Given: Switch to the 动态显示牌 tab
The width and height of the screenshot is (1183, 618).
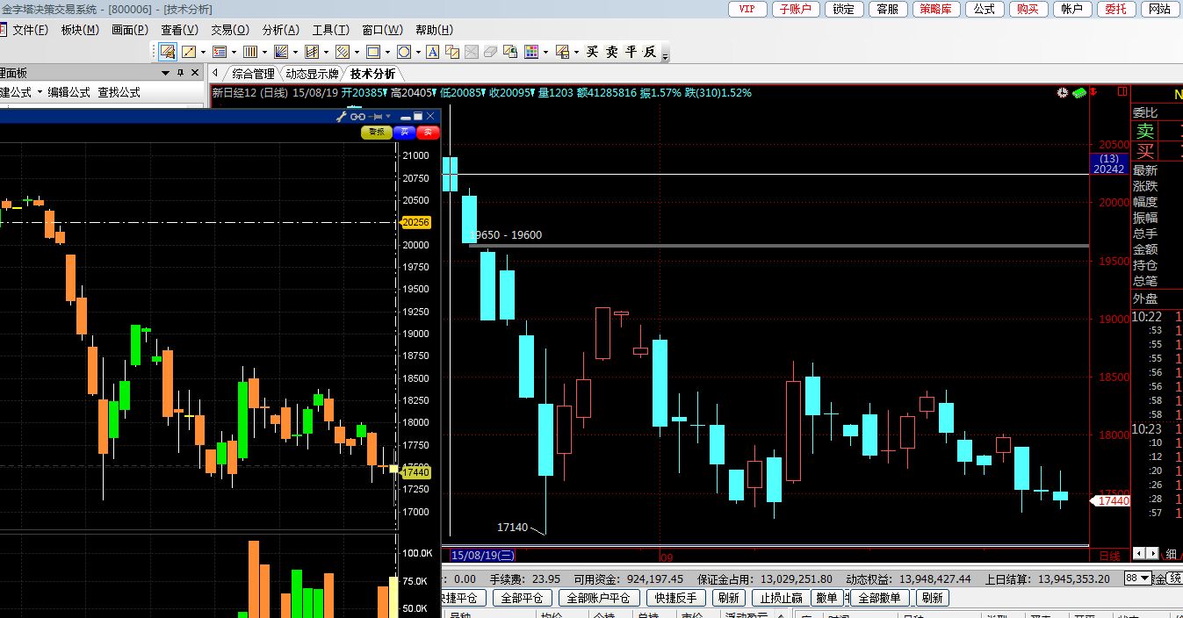Looking at the screenshot, I should point(312,74).
